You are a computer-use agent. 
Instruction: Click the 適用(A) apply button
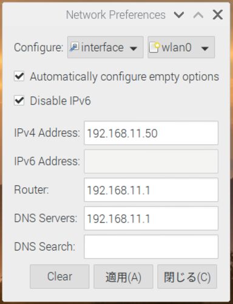pos(123,277)
